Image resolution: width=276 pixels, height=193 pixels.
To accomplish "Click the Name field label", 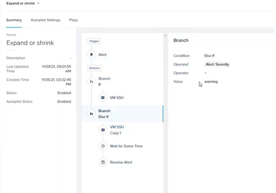I will (x=11, y=35).
